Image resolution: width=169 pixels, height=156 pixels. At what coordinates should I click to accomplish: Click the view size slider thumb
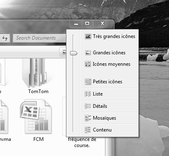(74, 53)
